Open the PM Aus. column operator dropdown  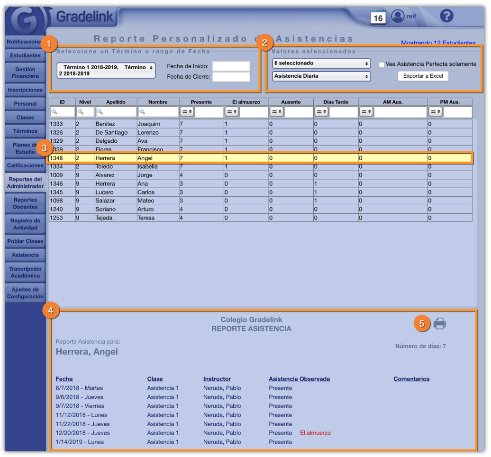(x=435, y=112)
